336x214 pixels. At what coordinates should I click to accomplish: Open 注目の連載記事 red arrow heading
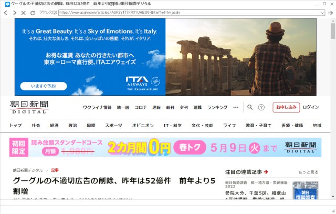pyautogui.click(x=246, y=172)
